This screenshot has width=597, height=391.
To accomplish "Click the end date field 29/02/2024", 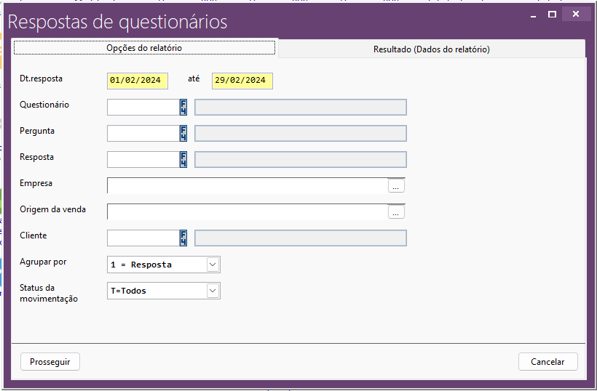I will [x=242, y=81].
